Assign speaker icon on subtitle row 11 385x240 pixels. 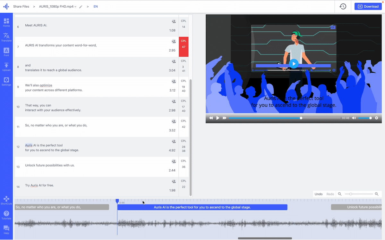(x=174, y=121)
